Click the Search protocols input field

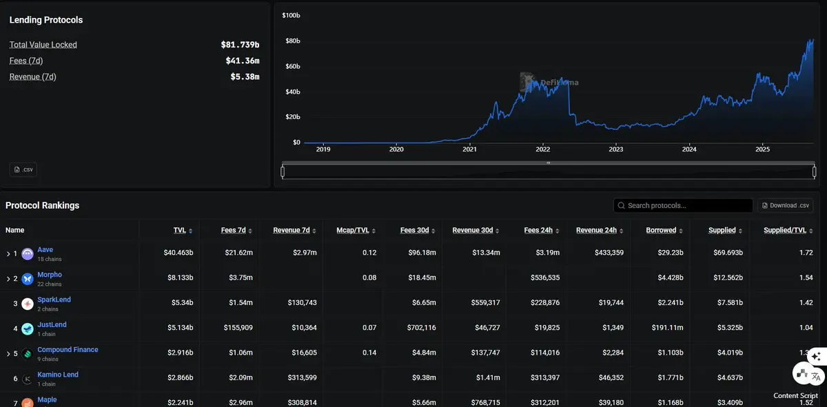click(x=683, y=205)
